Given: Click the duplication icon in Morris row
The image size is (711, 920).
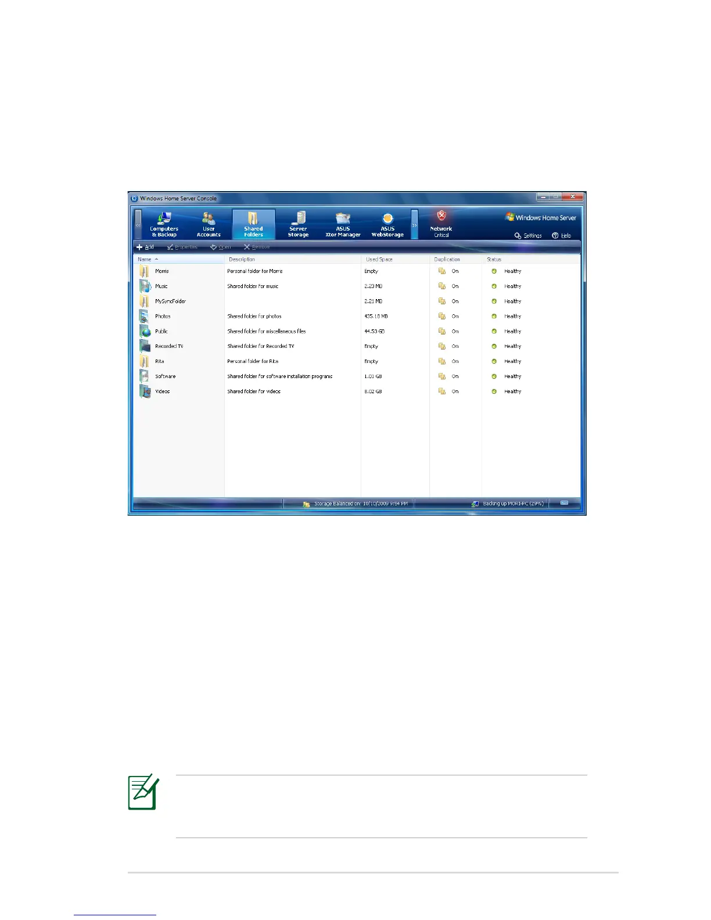Looking at the screenshot, I should (442, 271).
